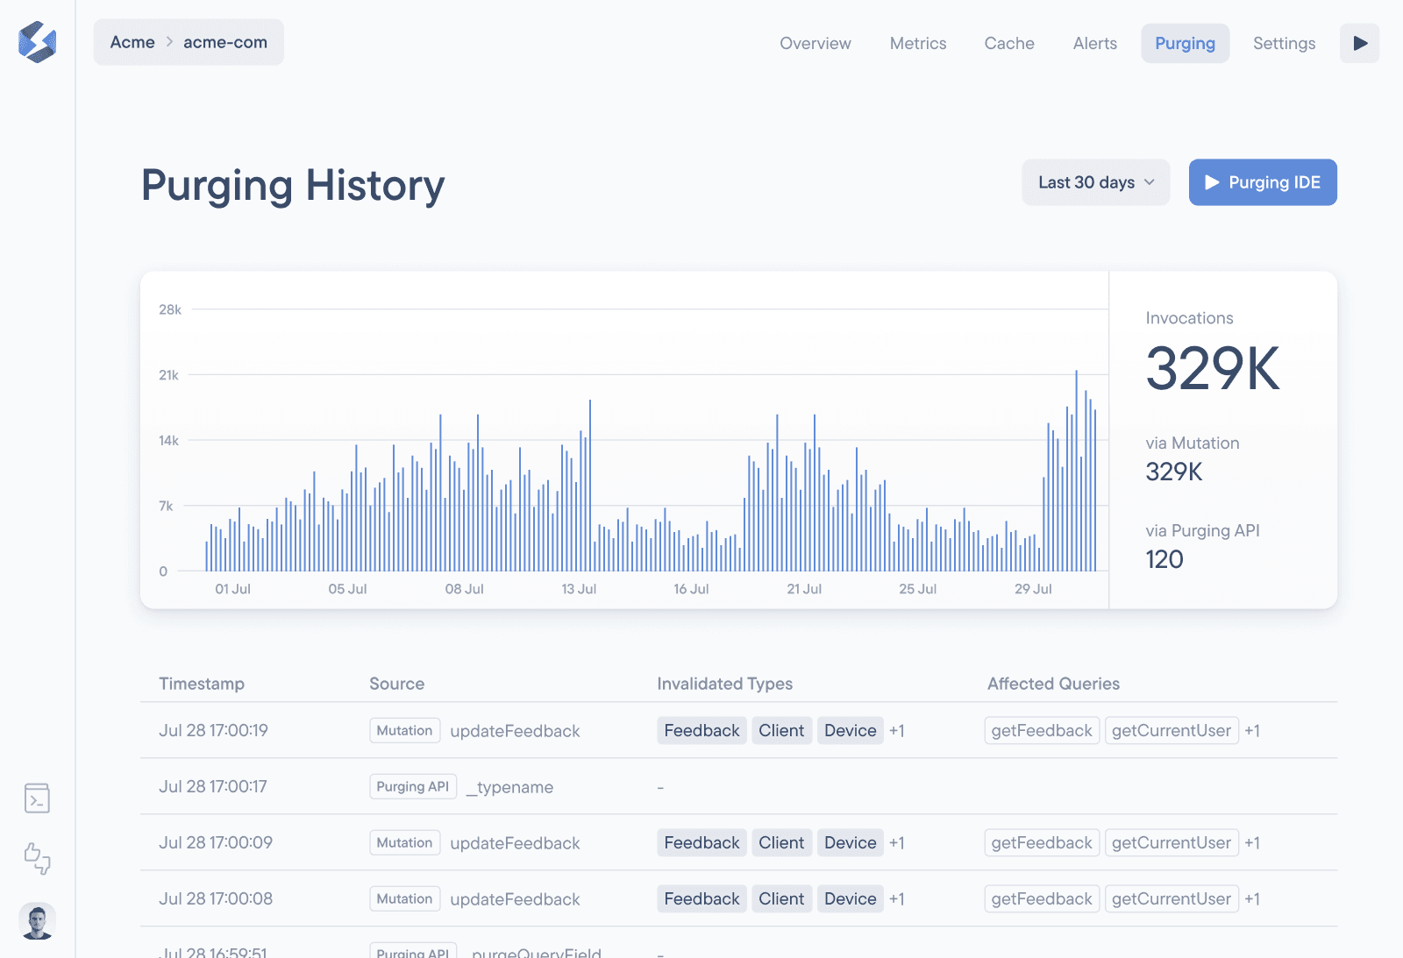Image resolution: width=1403 pixels, height=958 pixels.
Task: Expand +1 affected queries in first row
Action: click(x=1251, y=731)
